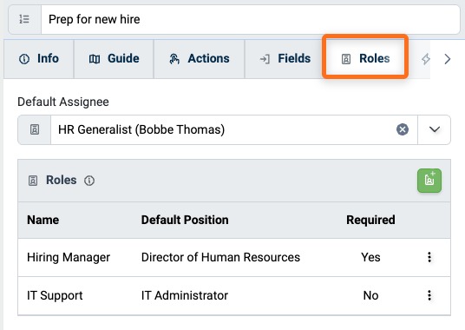Switch to the Guide tab
This screenshot has width=465, height=330.
114,59
